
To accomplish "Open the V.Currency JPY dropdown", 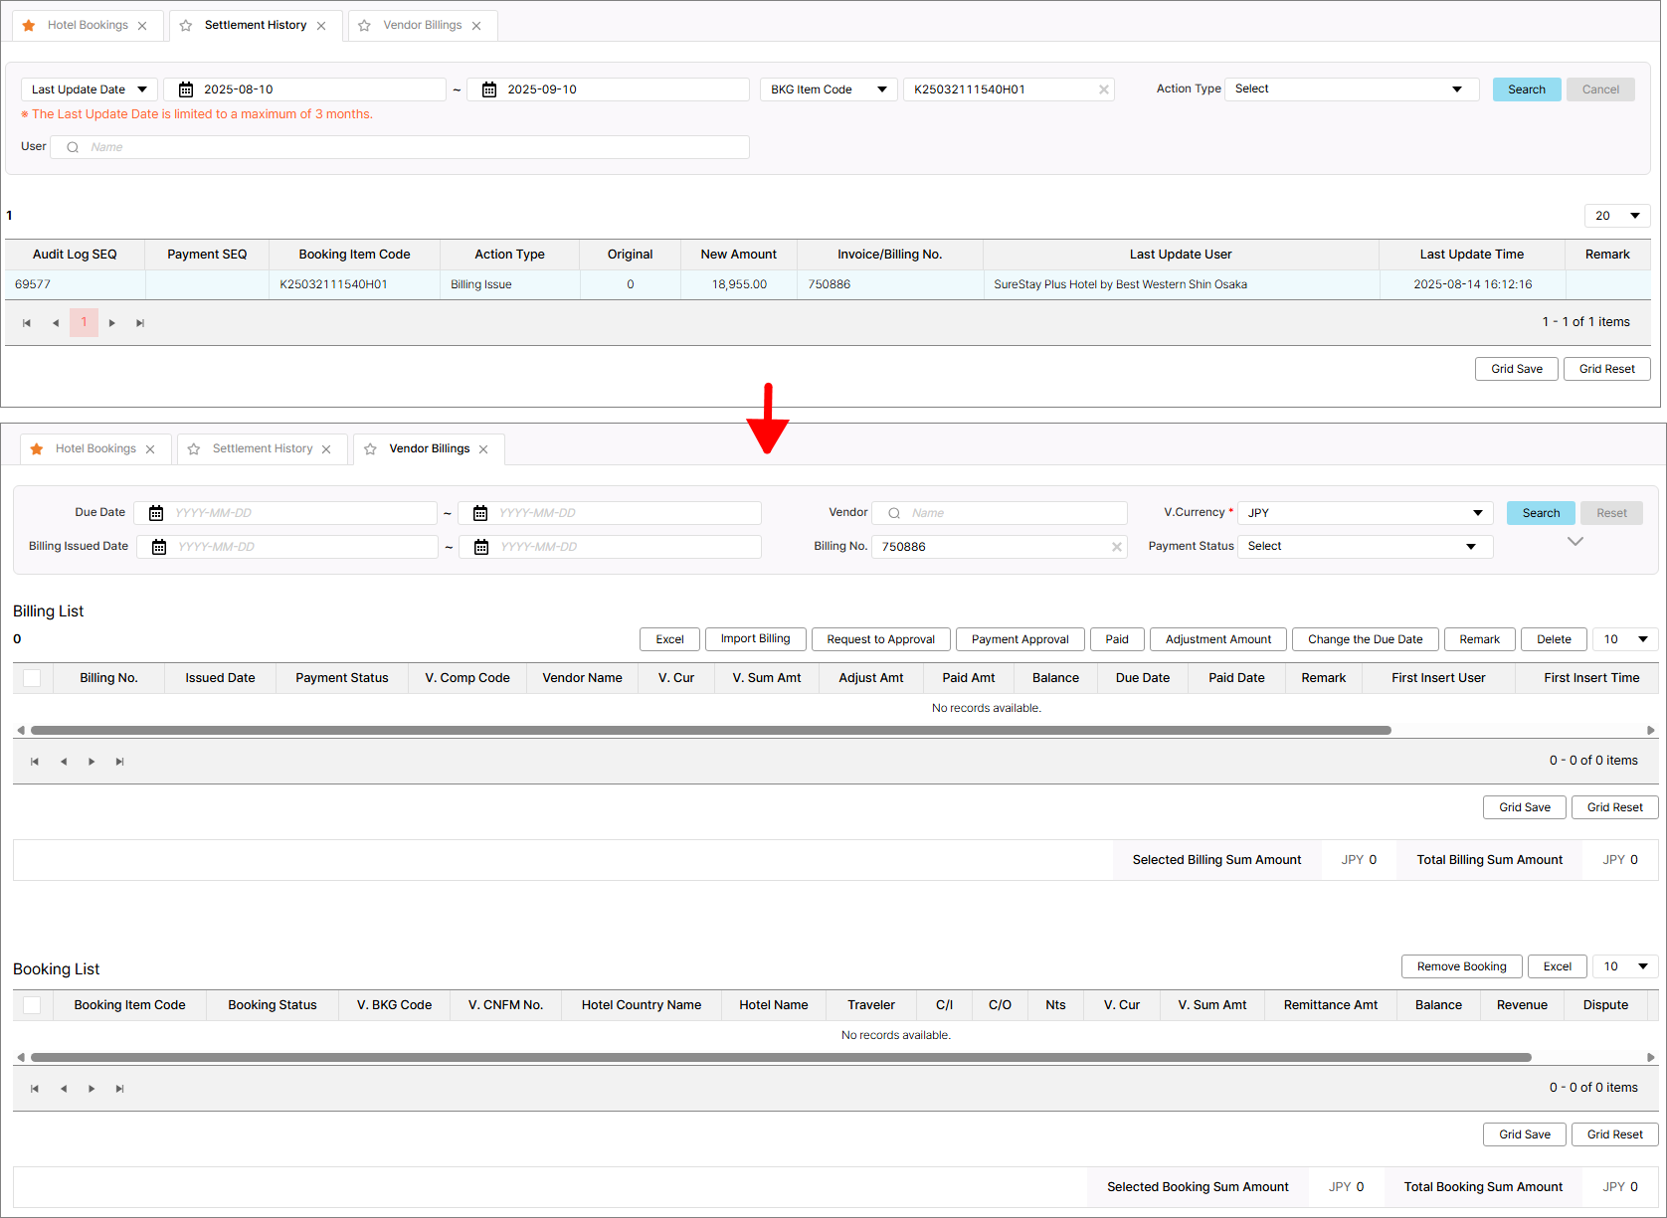I will click(x=1365, y=513).
